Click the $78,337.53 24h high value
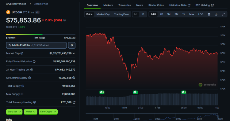The image size is (230, 121). (x=70, y=38)
